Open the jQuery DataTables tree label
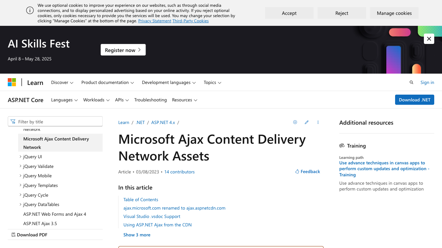The width and height of the screenshot is (442, 248). [41, 204]
